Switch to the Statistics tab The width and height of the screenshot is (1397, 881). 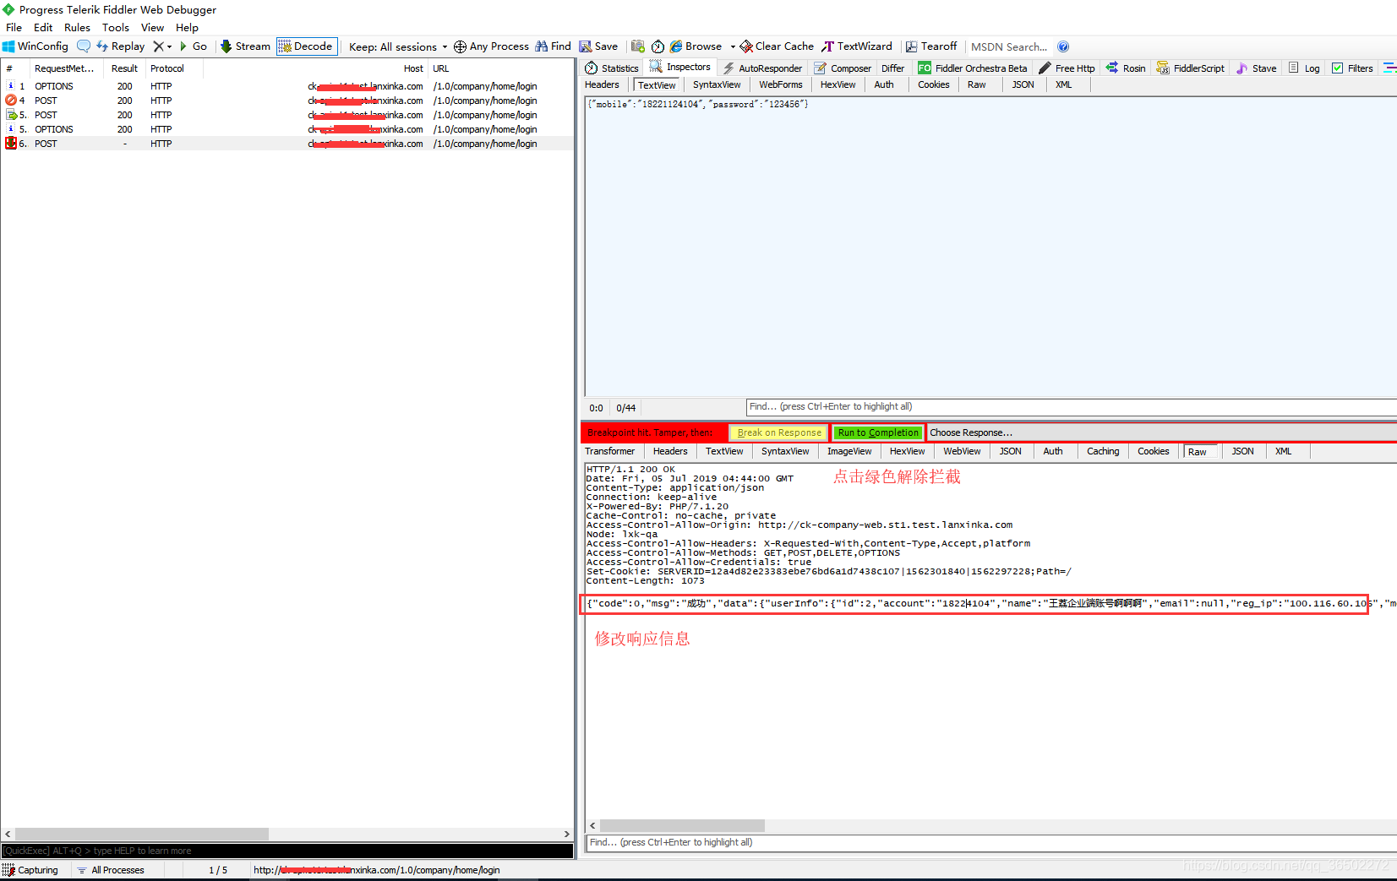612,68
